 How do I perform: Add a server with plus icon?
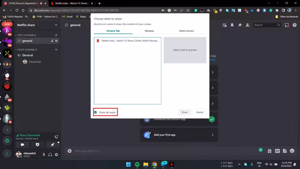[x=7, y=130]
